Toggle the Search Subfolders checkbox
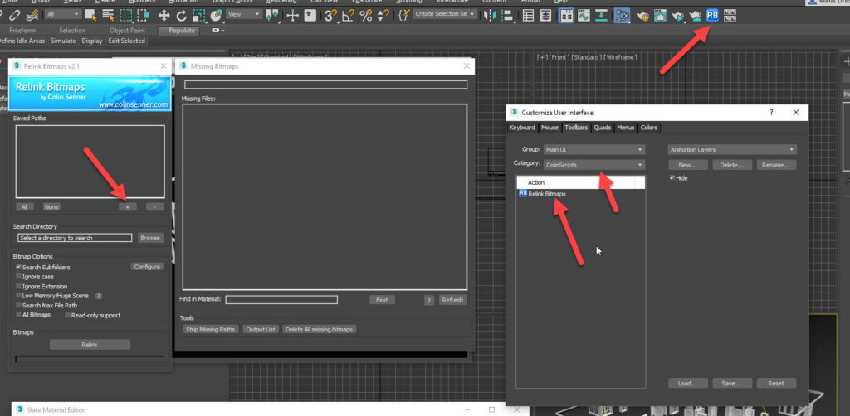Image resolution: width=850 pixels, height=416 pixels. (x=18, y=267)
